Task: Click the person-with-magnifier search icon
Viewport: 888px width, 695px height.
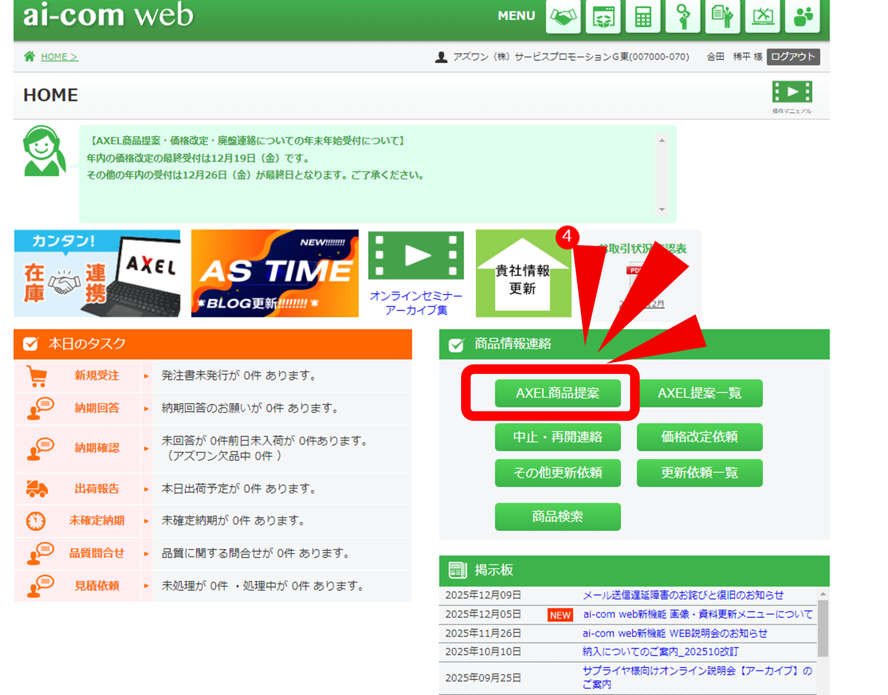Action: [x=683, y=16]
